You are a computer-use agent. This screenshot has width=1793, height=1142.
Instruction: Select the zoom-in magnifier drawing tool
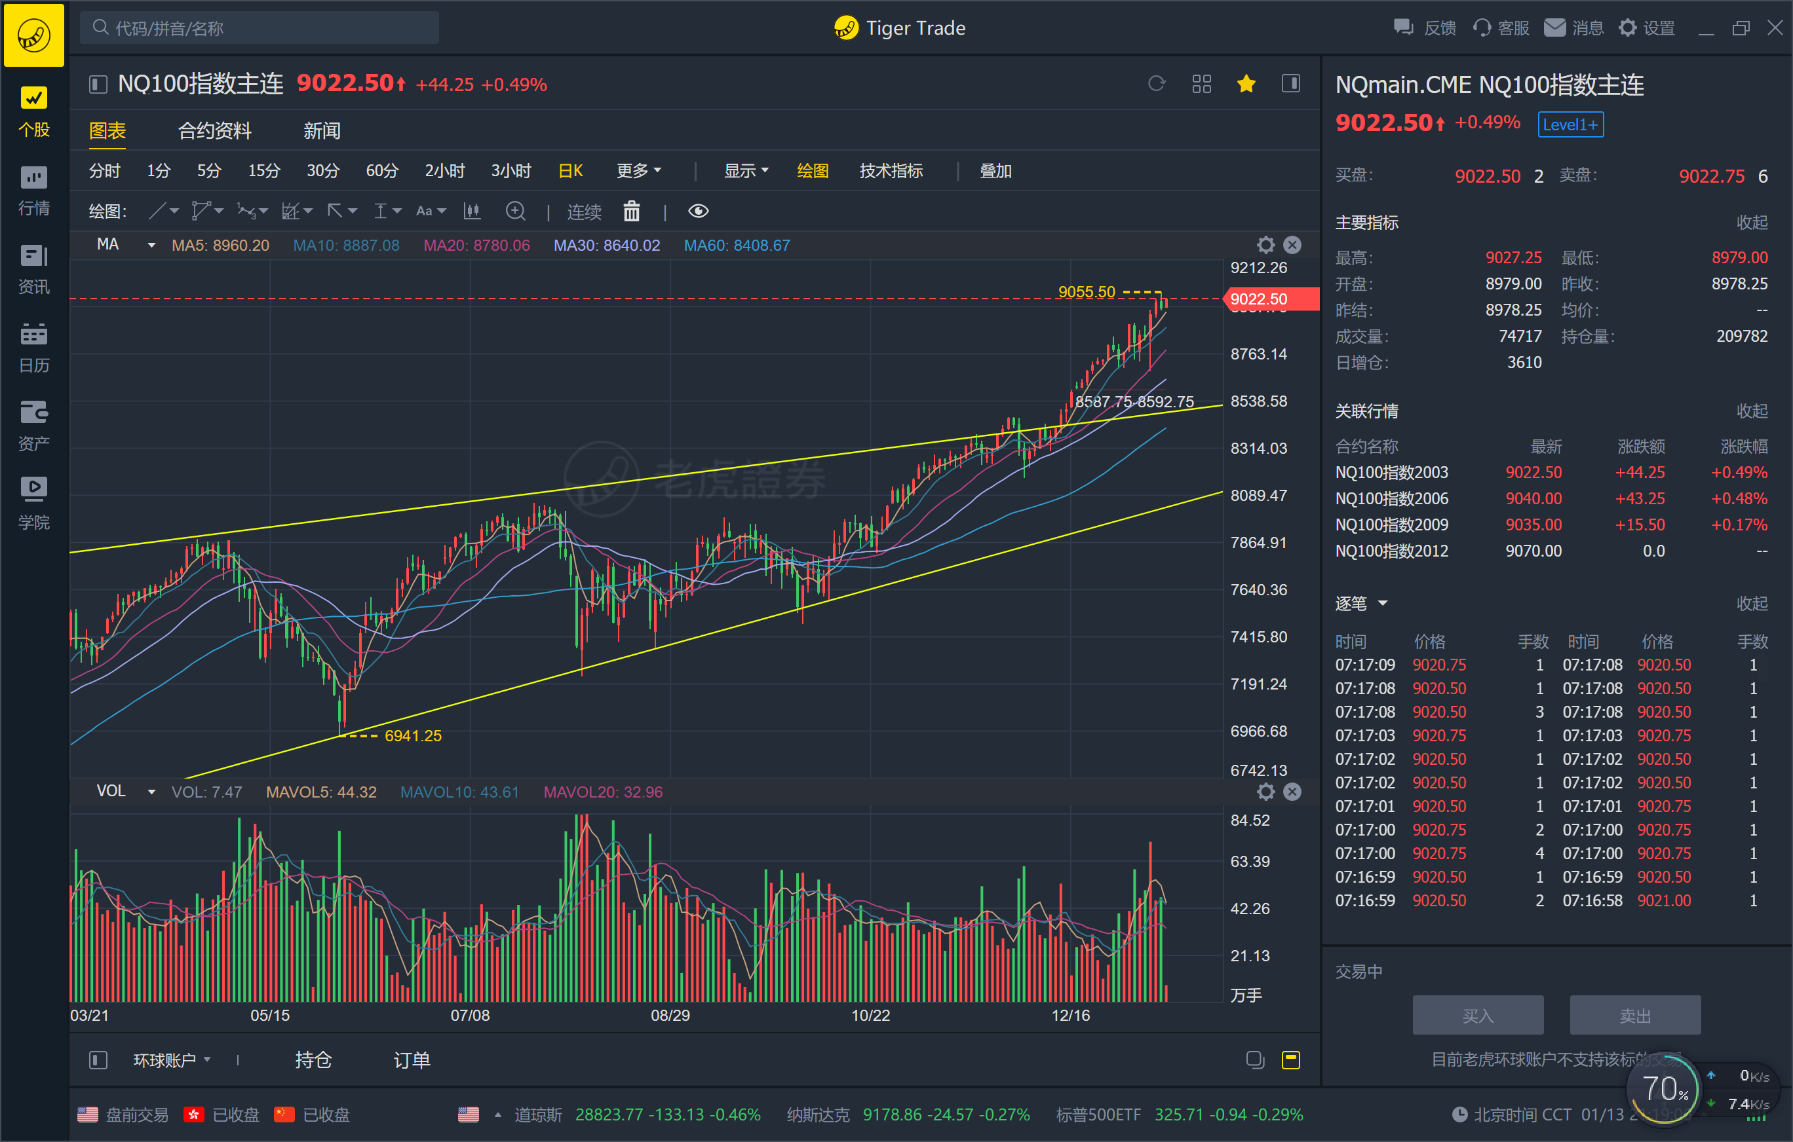(x=515, y=212)
